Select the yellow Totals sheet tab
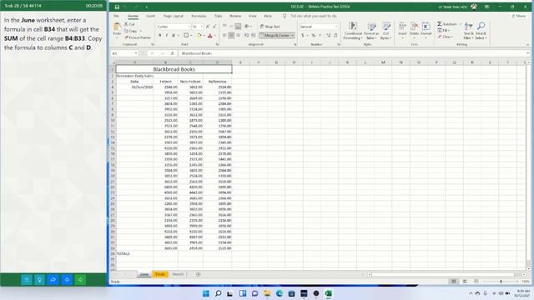The width and height of the screenshot is (534, 300). point(159,274)
